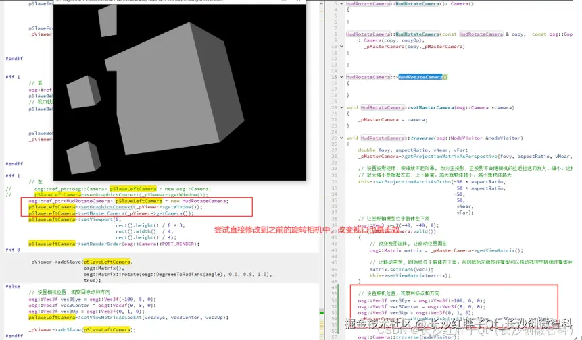Click "_pViewer->addSlave(pSlaveLeftCamera," line

81,262
